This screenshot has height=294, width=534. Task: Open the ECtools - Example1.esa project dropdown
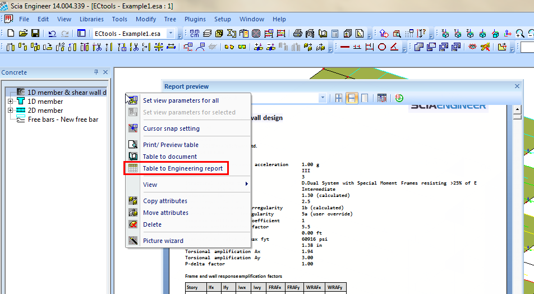pyautogui.click(x=171, y=34)
